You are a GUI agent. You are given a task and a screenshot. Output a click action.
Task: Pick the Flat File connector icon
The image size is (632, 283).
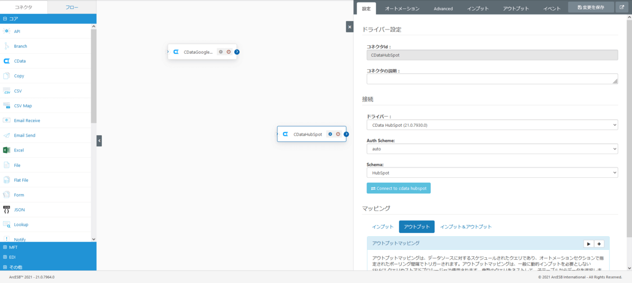point(7,180)
